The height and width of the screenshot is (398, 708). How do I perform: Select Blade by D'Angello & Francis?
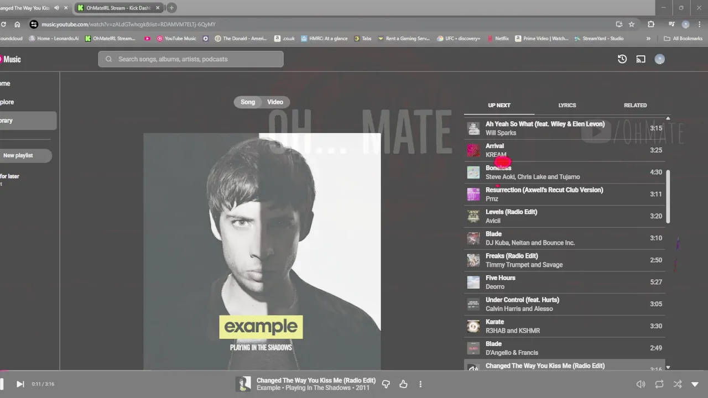[564, 348]
